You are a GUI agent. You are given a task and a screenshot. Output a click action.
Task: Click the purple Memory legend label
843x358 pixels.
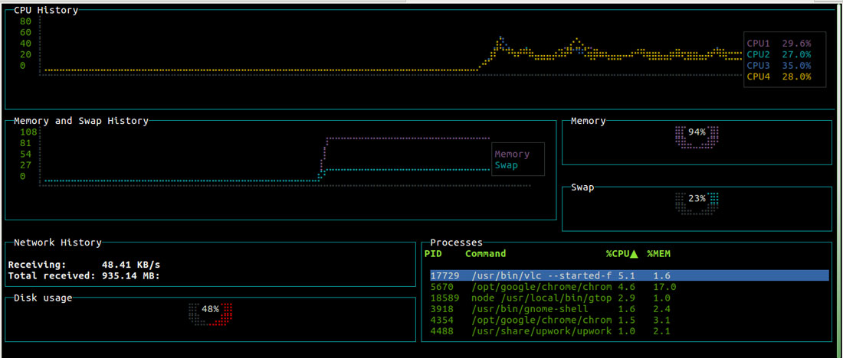[513, 154]
